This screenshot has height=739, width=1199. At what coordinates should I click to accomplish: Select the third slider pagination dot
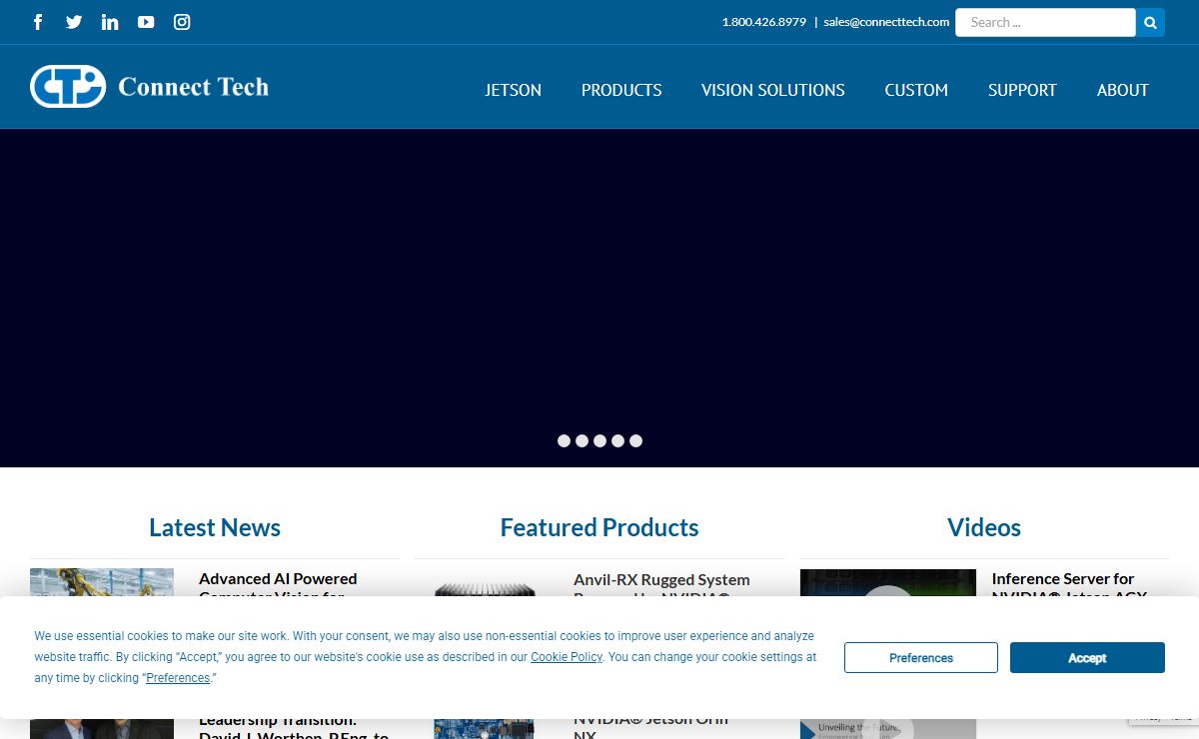[599, 440]
